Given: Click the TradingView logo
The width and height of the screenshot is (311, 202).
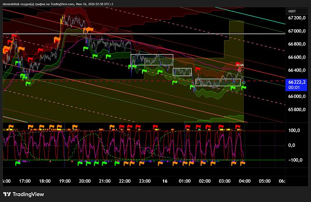Looking at the screenshot, I should point(23,194).
